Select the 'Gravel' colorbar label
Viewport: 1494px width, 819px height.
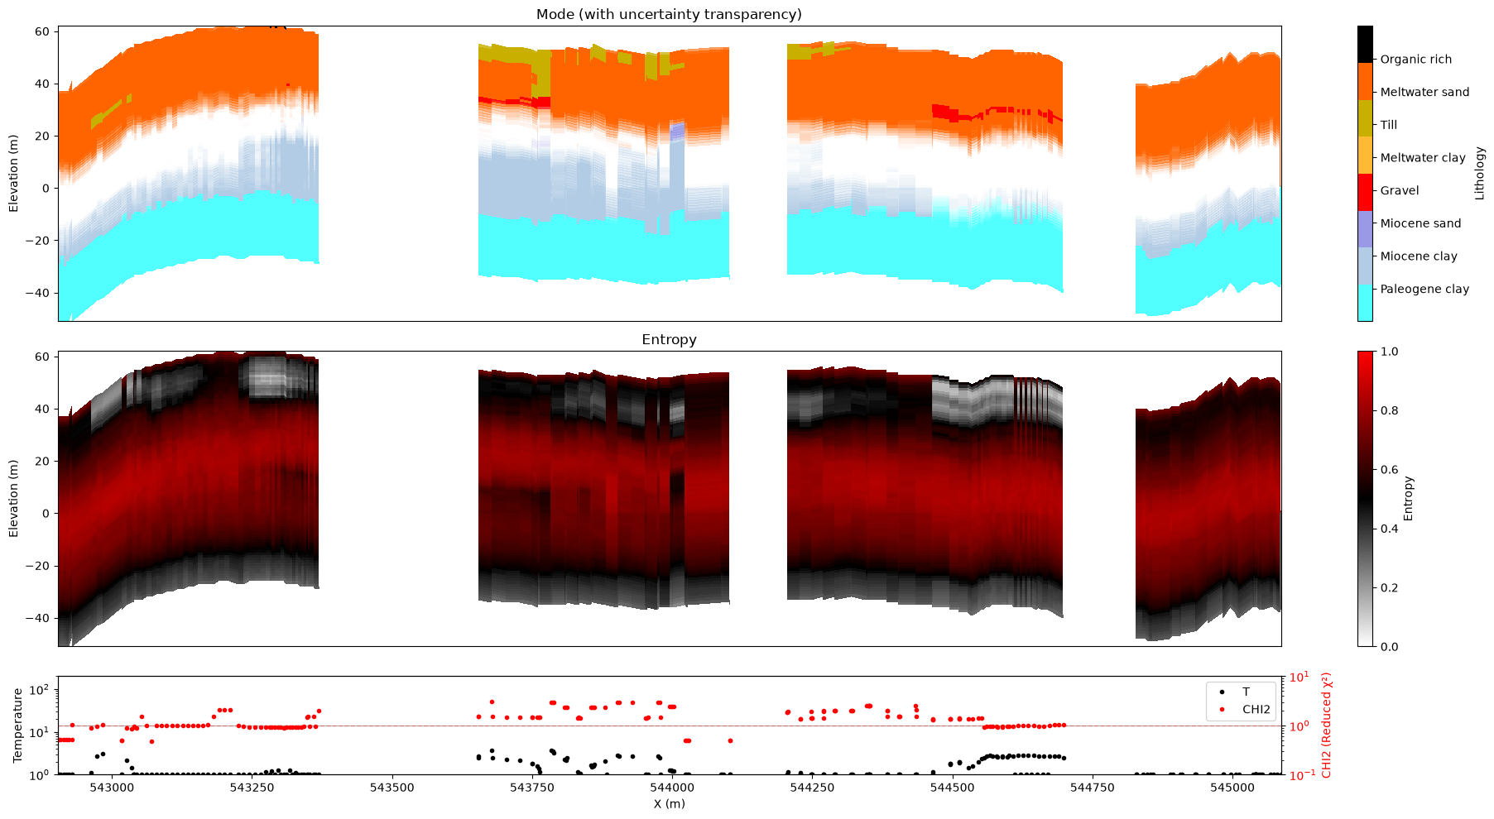click(x=1400, y=190)
